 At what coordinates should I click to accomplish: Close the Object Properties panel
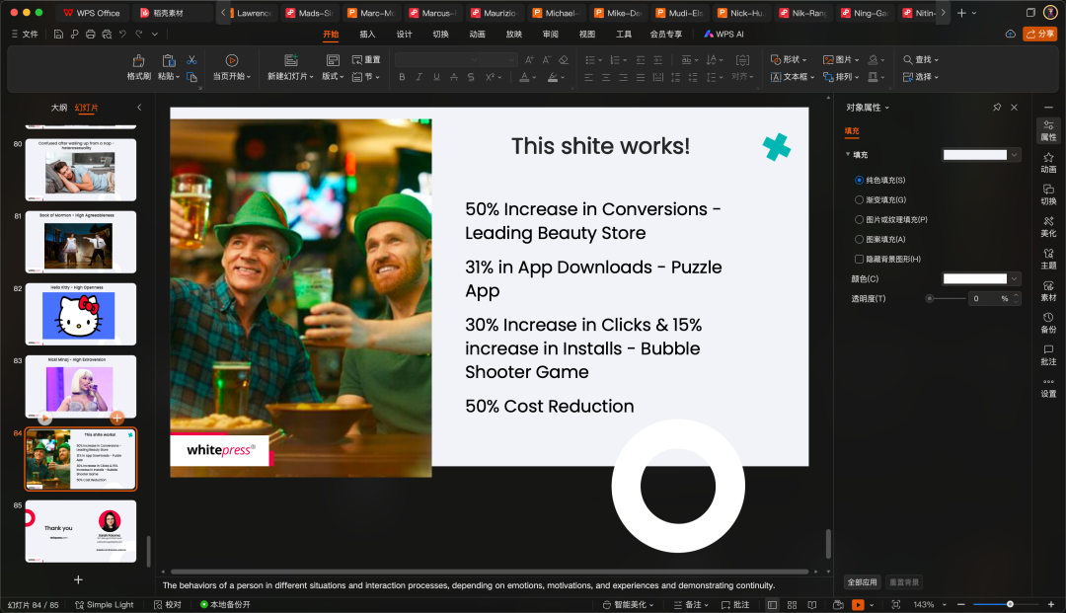[1015, 108]
